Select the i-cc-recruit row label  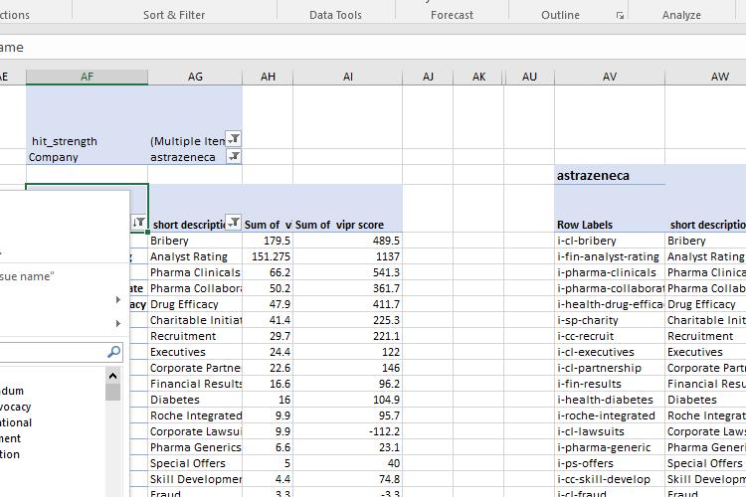click(610, 336)
